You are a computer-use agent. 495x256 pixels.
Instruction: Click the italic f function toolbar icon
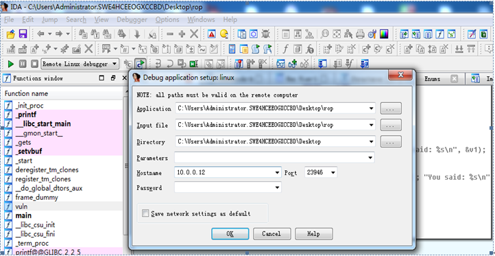point(285,49)
